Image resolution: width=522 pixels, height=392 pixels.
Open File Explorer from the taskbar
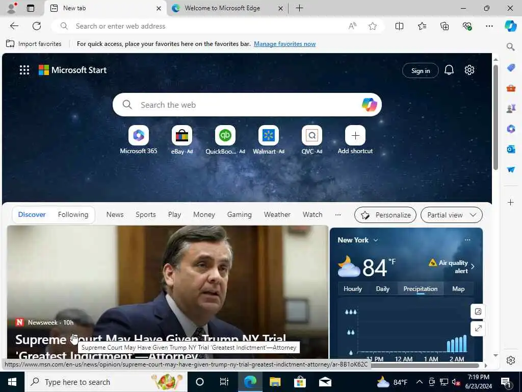click(x=275, y=382)
